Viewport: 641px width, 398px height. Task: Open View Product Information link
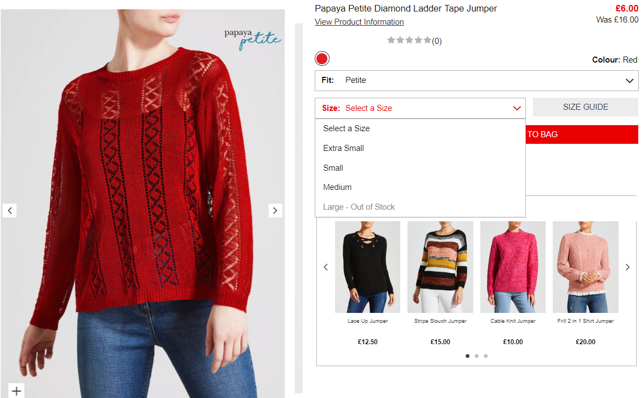359,22
